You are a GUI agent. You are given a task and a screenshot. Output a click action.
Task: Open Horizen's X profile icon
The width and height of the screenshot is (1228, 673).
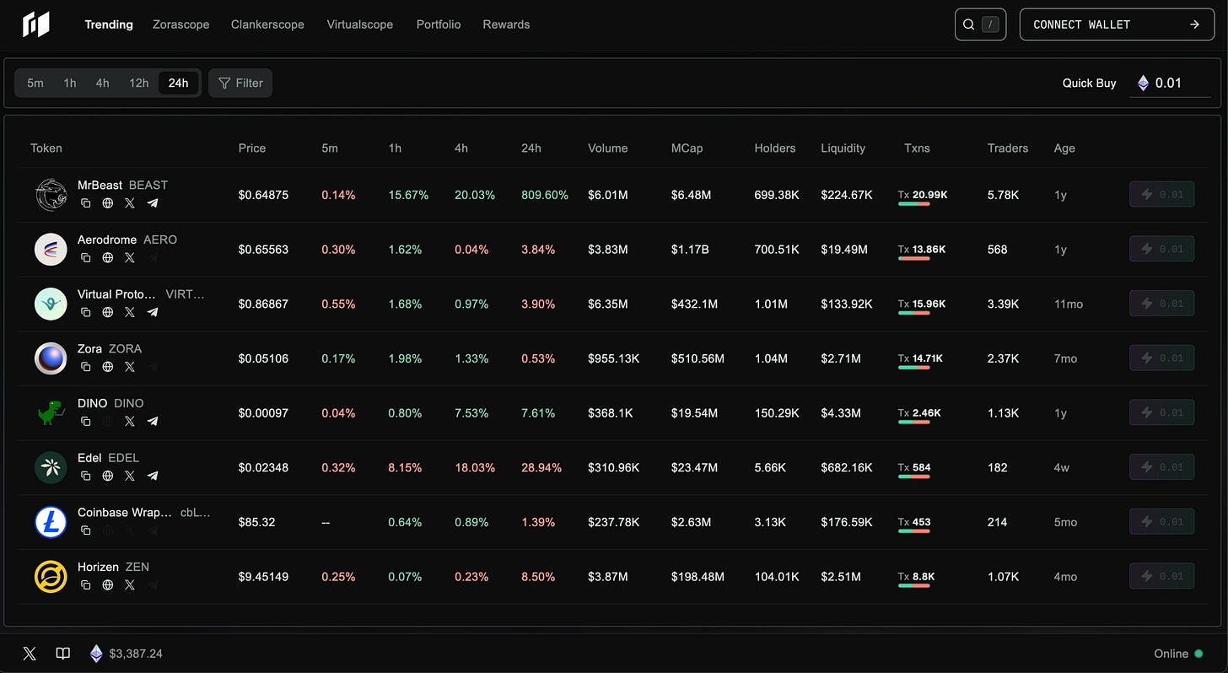pos(130,584)
